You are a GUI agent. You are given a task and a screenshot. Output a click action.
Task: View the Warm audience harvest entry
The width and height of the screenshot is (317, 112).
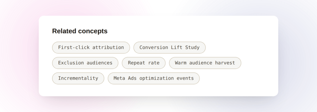point(205,63)
